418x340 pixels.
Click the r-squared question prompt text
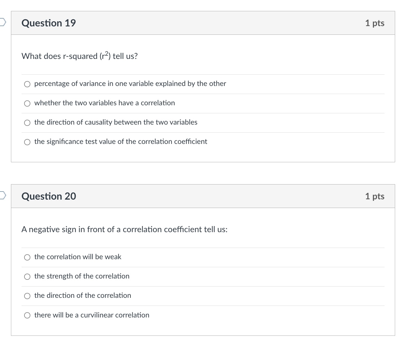coord(80,56)
